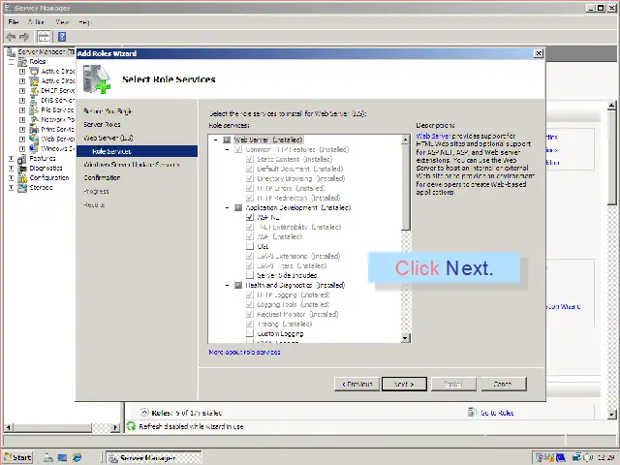Check the Server Side Includes option

pos(250,275)
